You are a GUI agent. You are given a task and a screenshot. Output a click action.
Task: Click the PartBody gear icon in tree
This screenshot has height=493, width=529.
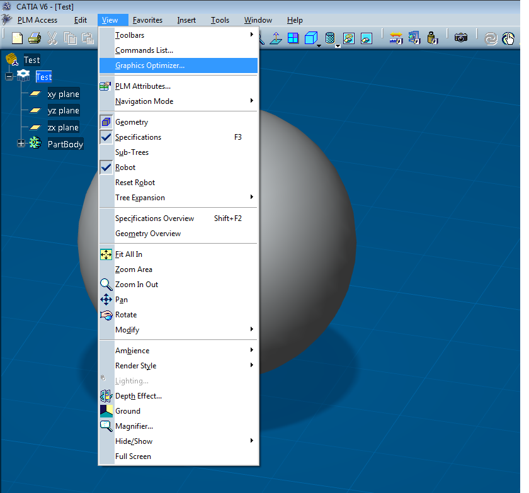point(35,143)
